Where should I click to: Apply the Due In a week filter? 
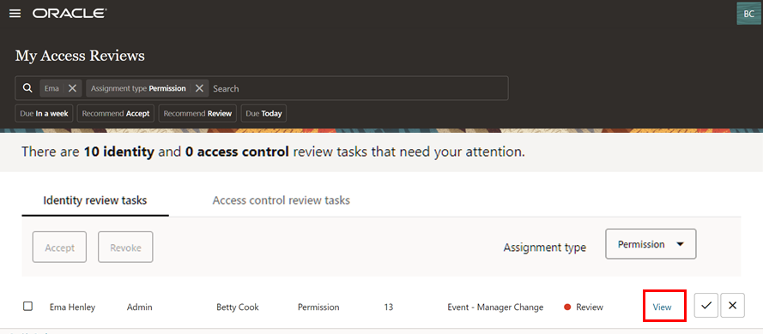[x=45, y=114]
